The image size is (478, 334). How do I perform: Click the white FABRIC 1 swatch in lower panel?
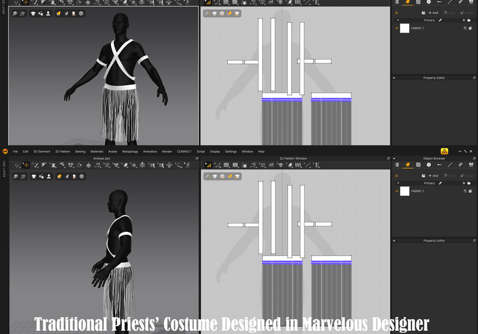coord(405,191)
